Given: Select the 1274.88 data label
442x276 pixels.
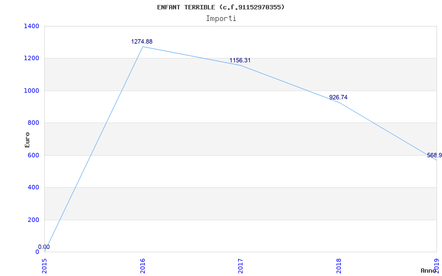Looking at the screenshot, I should point(141,41).
